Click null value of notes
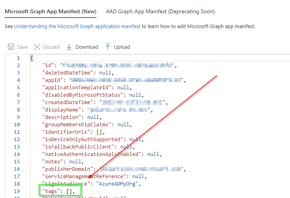The width and height of the screenshot is (290, 198). click(x=75, y=162)
